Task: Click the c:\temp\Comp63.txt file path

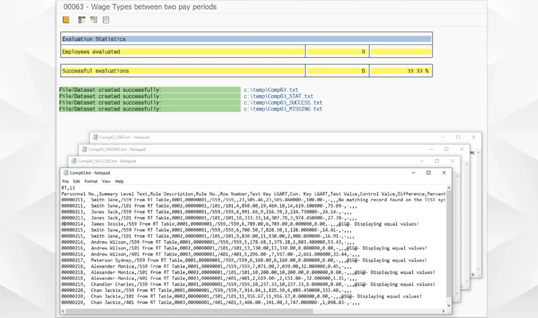Action: click(270, 89)
